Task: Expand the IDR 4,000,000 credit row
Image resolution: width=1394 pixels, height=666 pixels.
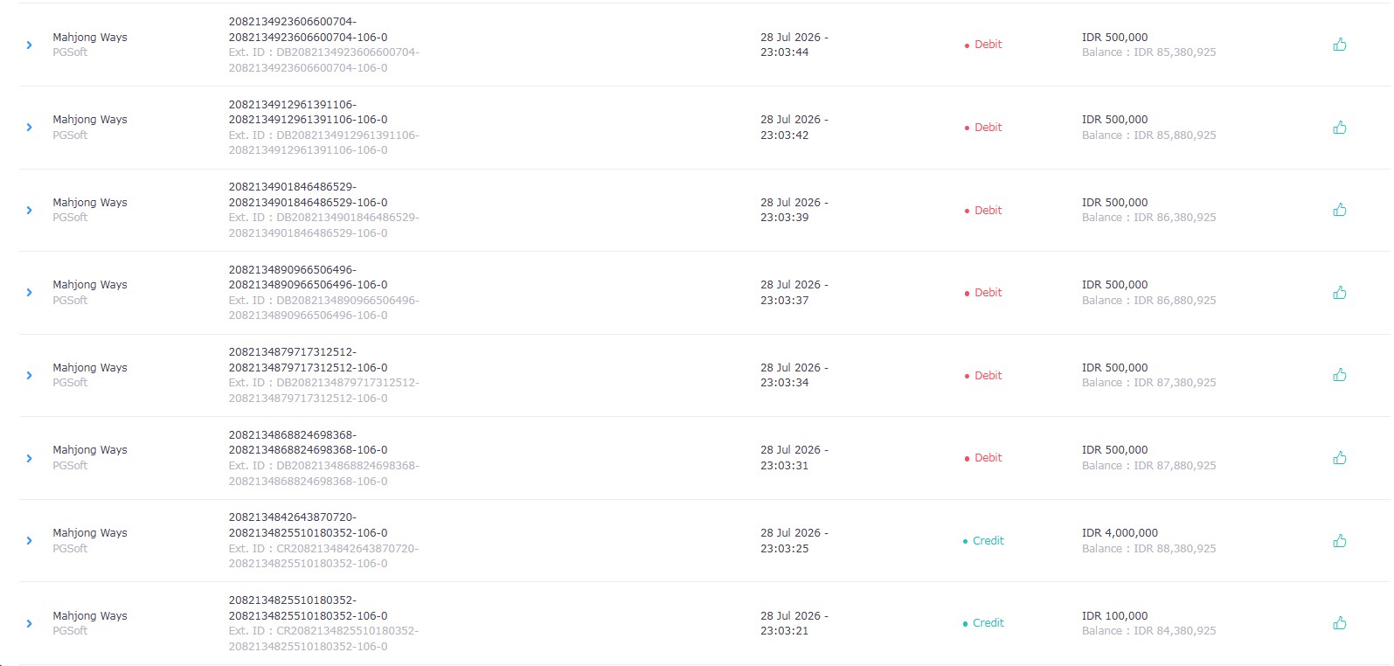Action: [29, 541]
